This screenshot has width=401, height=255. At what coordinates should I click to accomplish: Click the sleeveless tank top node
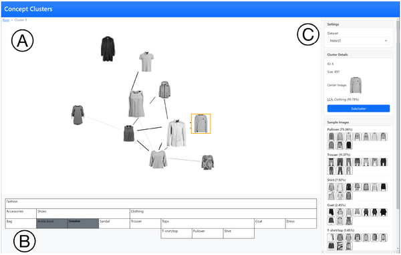tap(136, 104)
